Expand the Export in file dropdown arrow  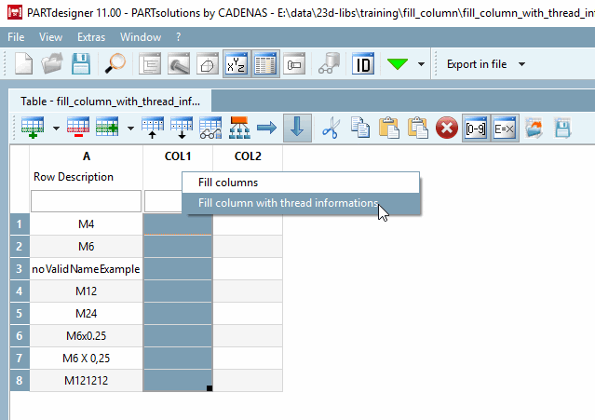(521, 64)
